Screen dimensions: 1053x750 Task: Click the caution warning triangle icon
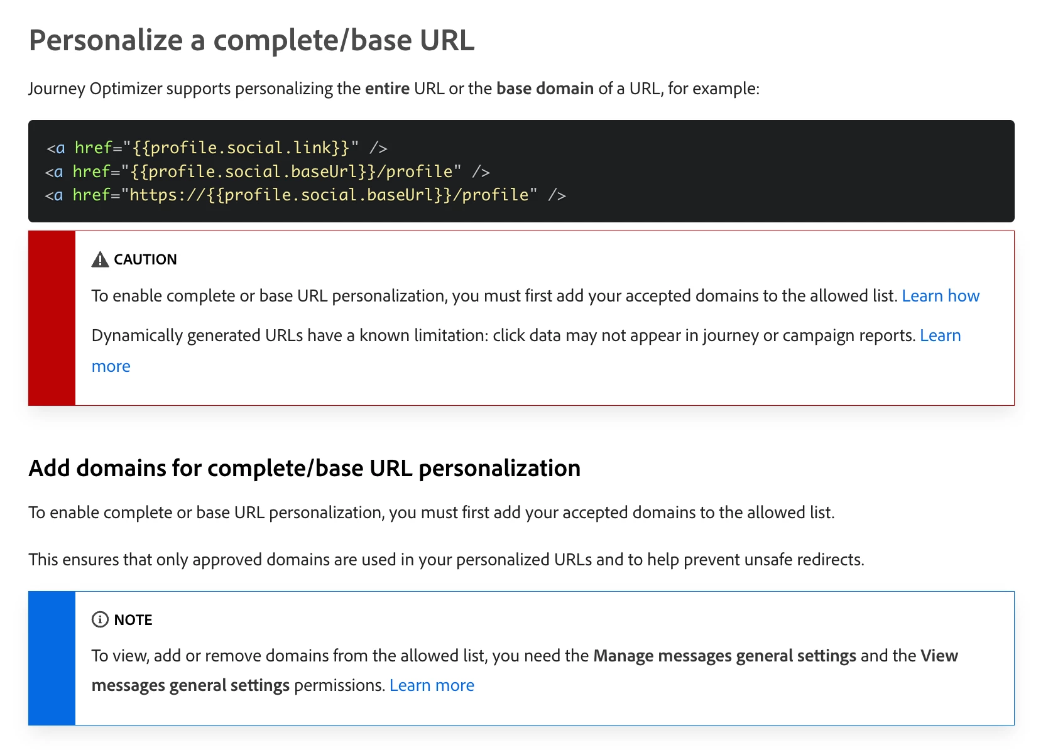[100, 259]
